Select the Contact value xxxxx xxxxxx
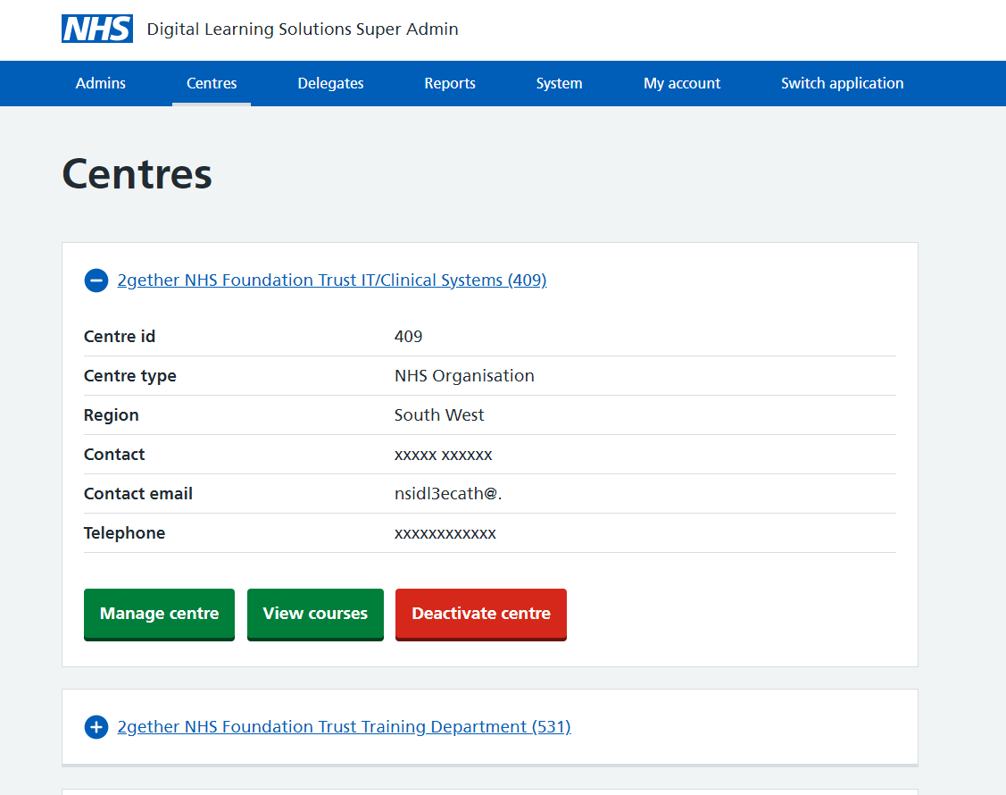This screenshot has height=795, width=1006. pyautogui.click(x=444, y=456)
